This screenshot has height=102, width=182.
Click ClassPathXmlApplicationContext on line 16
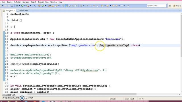[x=79, y=39]
